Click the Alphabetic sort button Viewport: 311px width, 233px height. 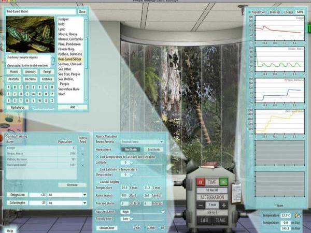(18, 107)
